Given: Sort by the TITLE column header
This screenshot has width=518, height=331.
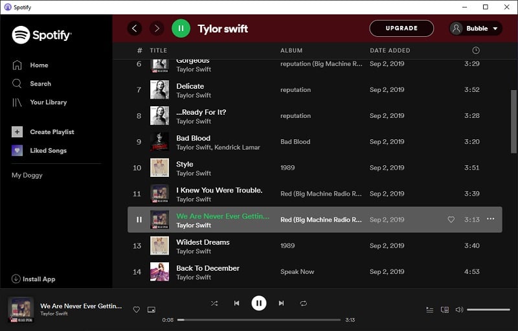Looking at the screenshot, I should click(158, 51).
